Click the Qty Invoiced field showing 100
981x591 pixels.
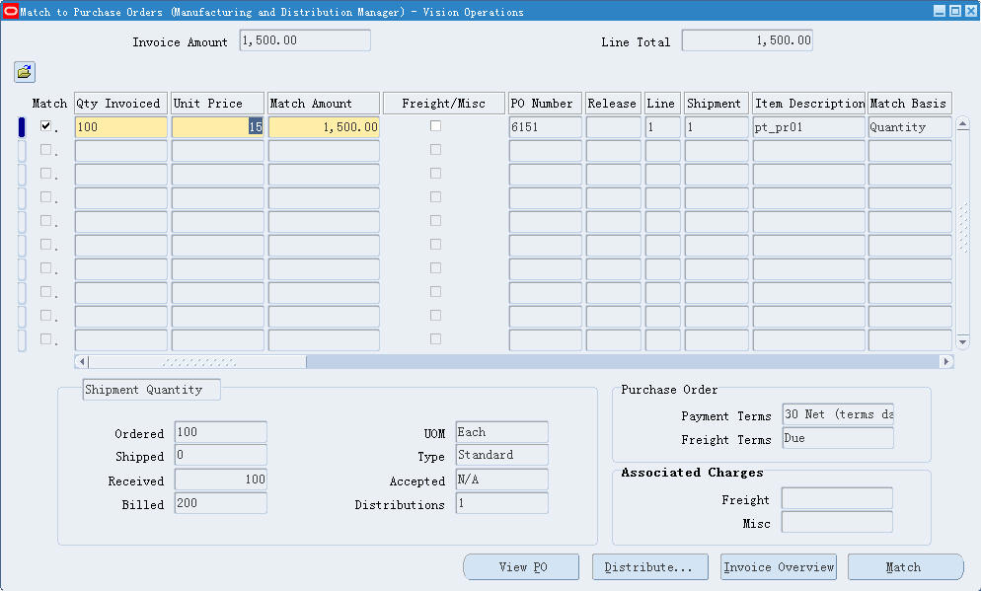120,127
